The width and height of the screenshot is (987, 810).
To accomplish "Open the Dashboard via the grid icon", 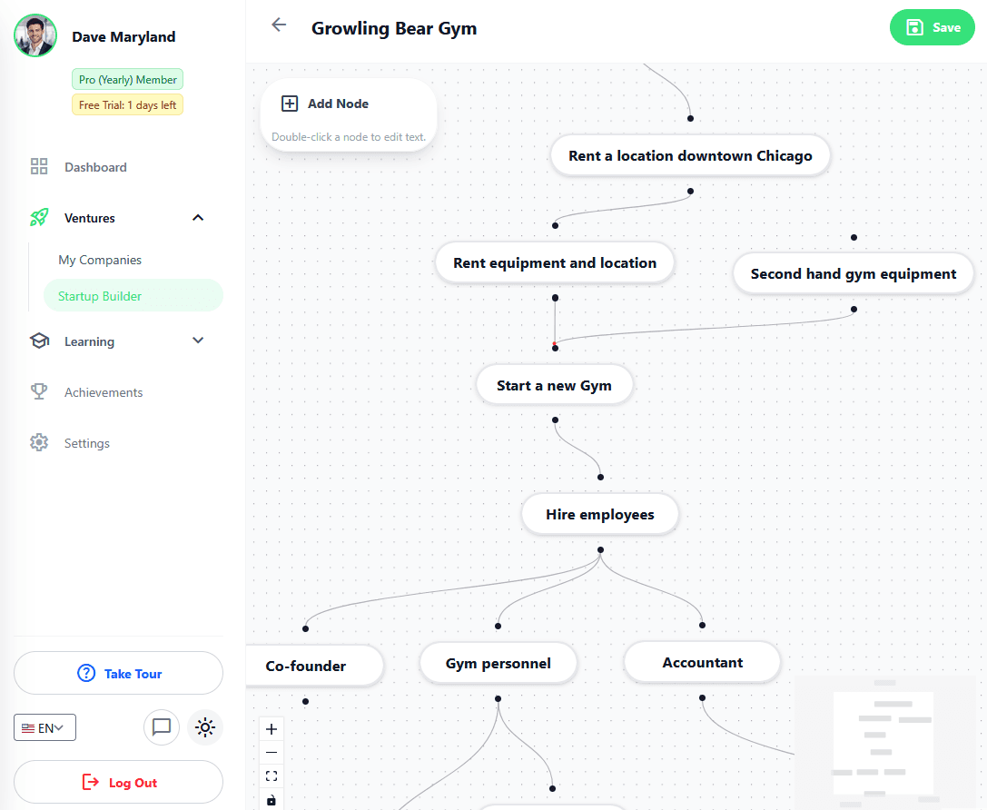I will pyautogui.click(x=39, y=166).
